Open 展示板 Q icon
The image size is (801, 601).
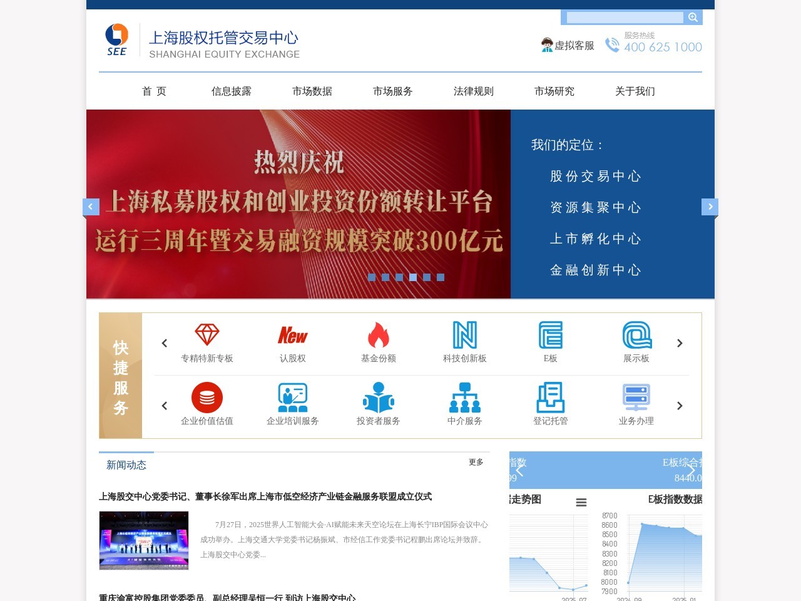pos(636,335)
